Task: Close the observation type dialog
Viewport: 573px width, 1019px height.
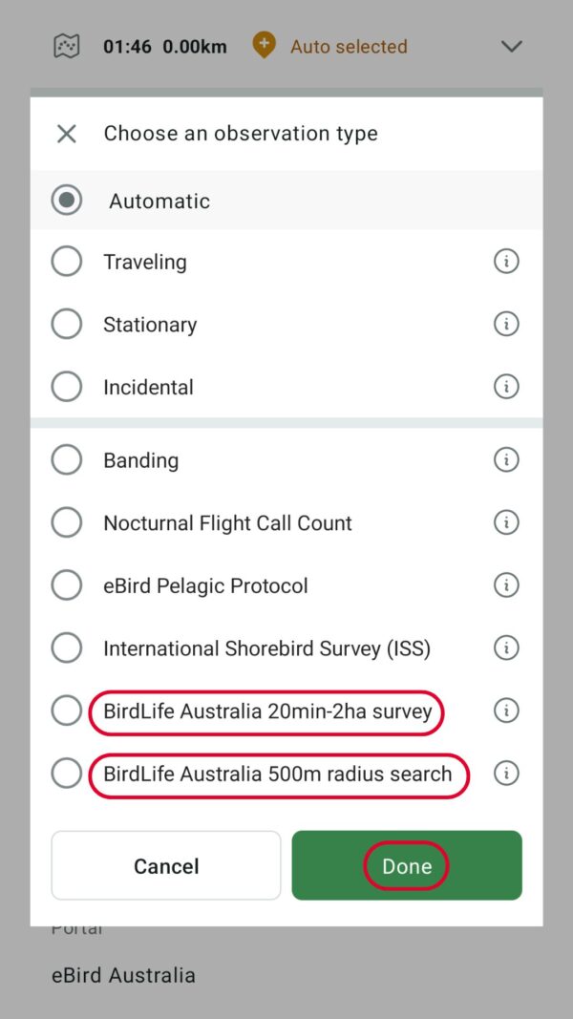Action: click(x=65, y=134)
